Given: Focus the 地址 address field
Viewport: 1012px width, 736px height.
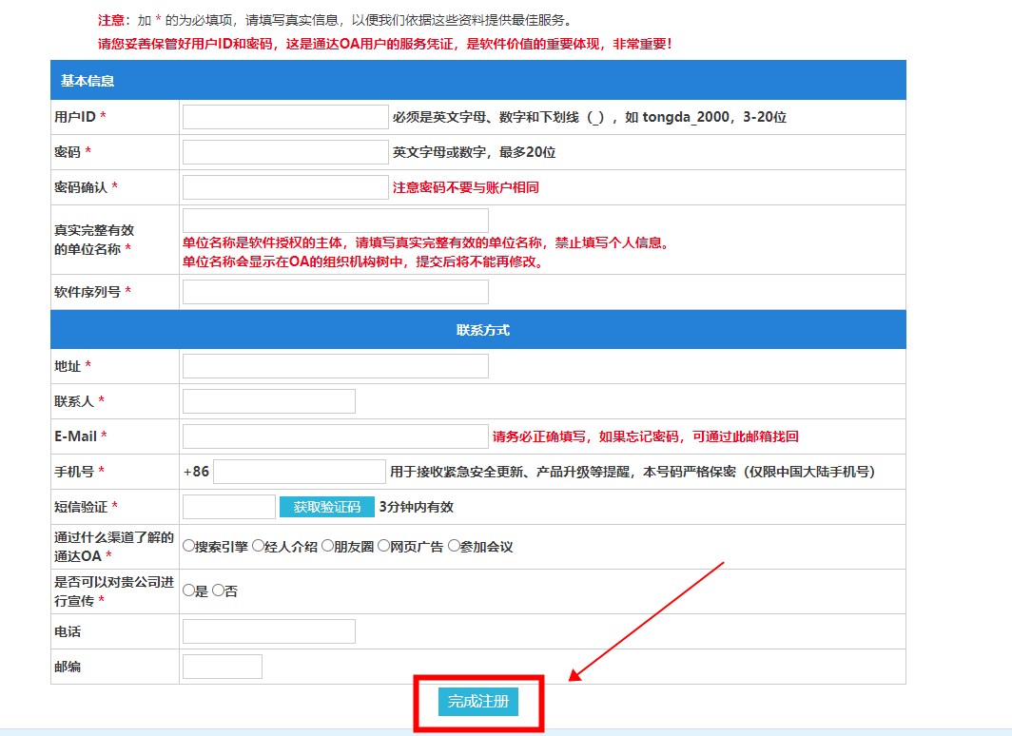Looking at the screenshot, I should click(335, 366).
